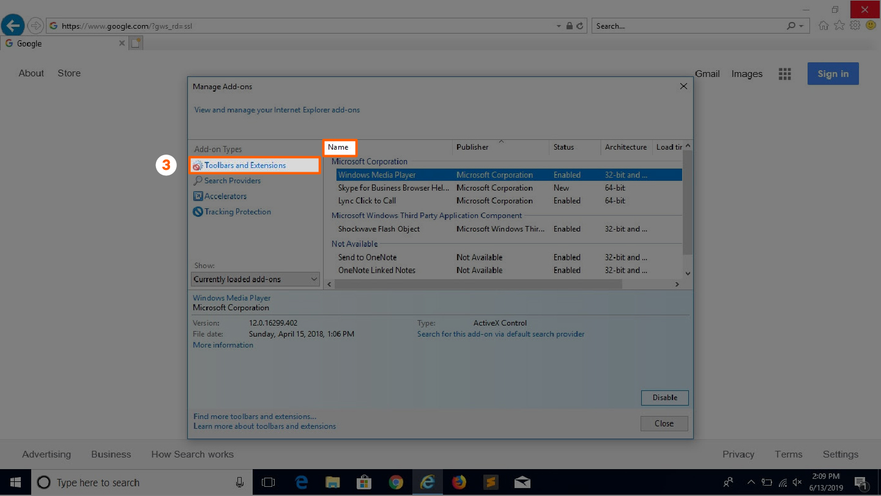Open Sublime Text from the taskbar
This screenshot has height=496, width=881.
(x=491, y=483)
